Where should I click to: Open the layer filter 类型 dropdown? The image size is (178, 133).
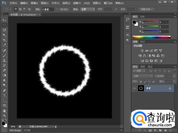tap(139, 71)
